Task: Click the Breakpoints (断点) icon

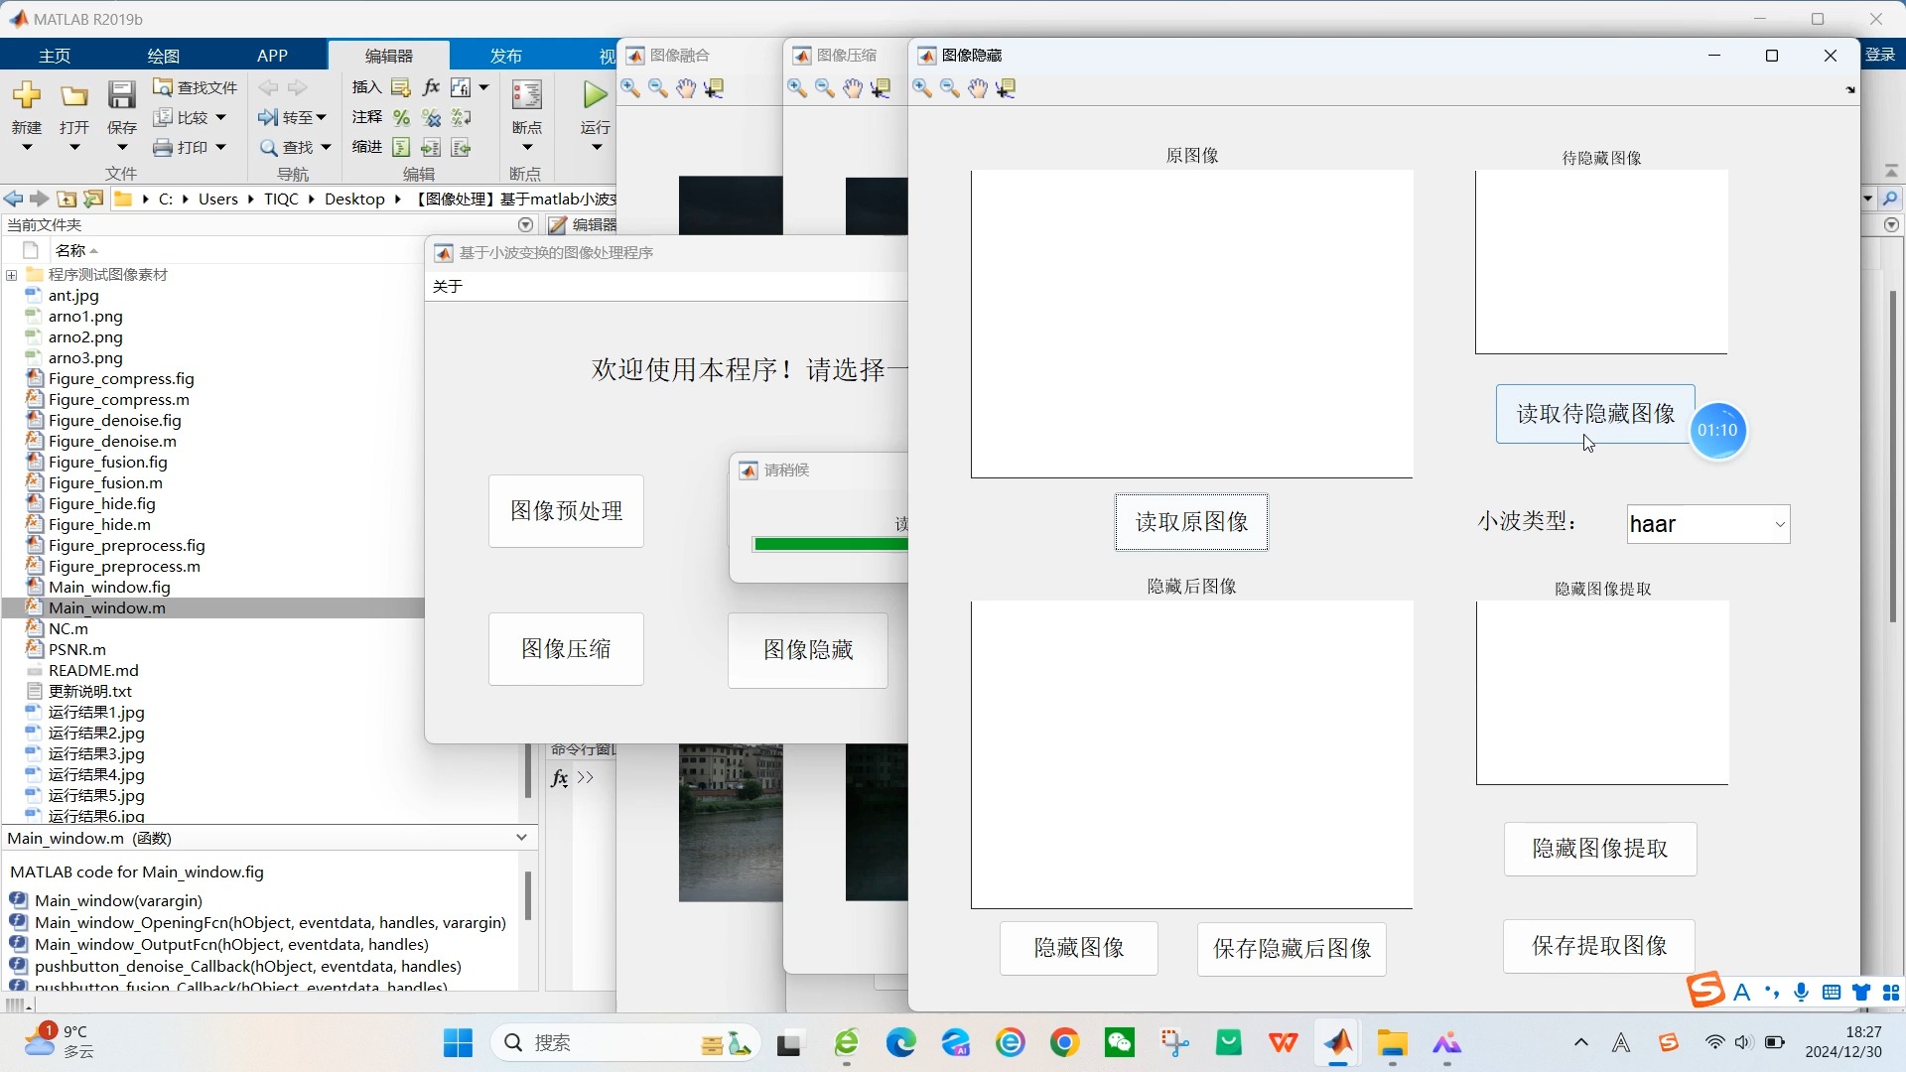Action: click(x=526, y=95)
